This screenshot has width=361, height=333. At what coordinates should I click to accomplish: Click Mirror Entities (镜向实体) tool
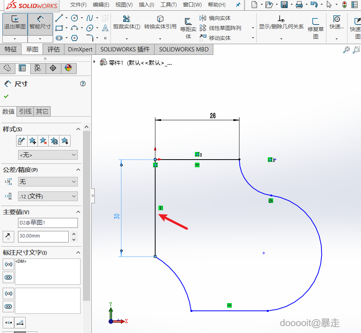click(x=215, y=18)
